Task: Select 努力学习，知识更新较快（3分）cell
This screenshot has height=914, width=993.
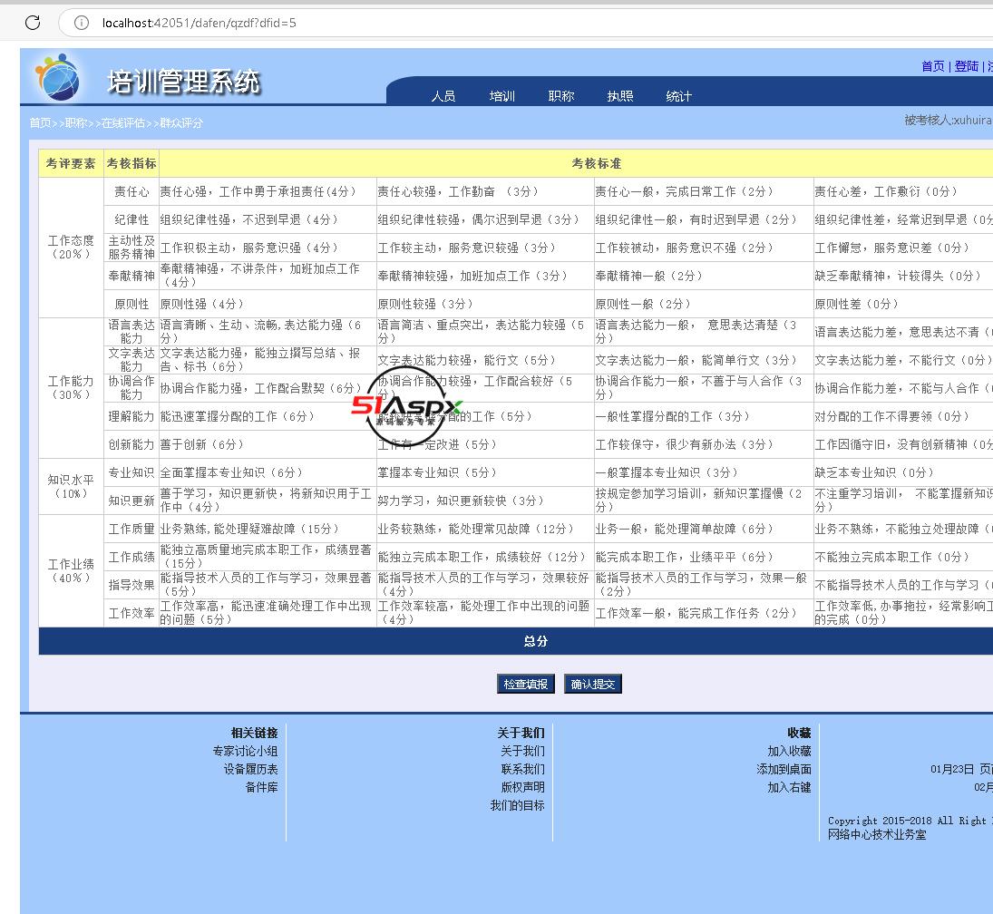Action: (x=485, y=501)
